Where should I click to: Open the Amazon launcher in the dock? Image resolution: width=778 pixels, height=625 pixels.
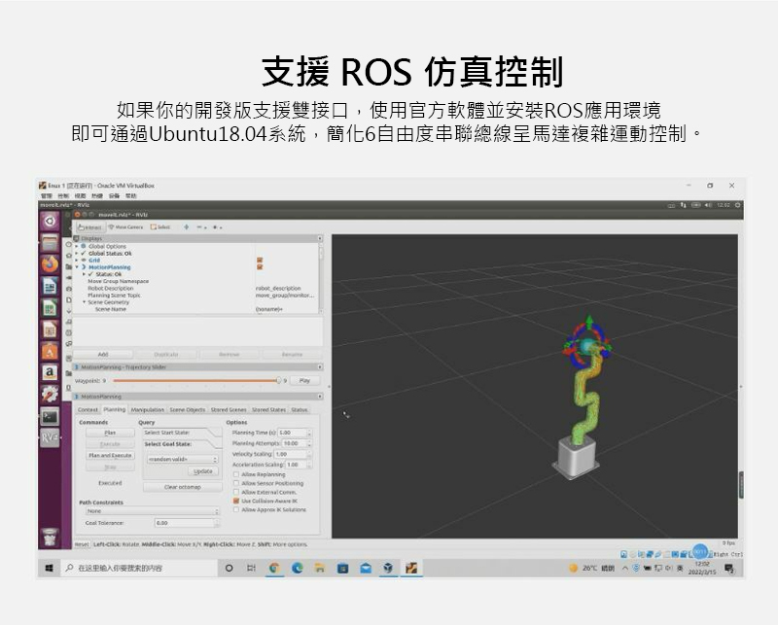click(49, 373)
